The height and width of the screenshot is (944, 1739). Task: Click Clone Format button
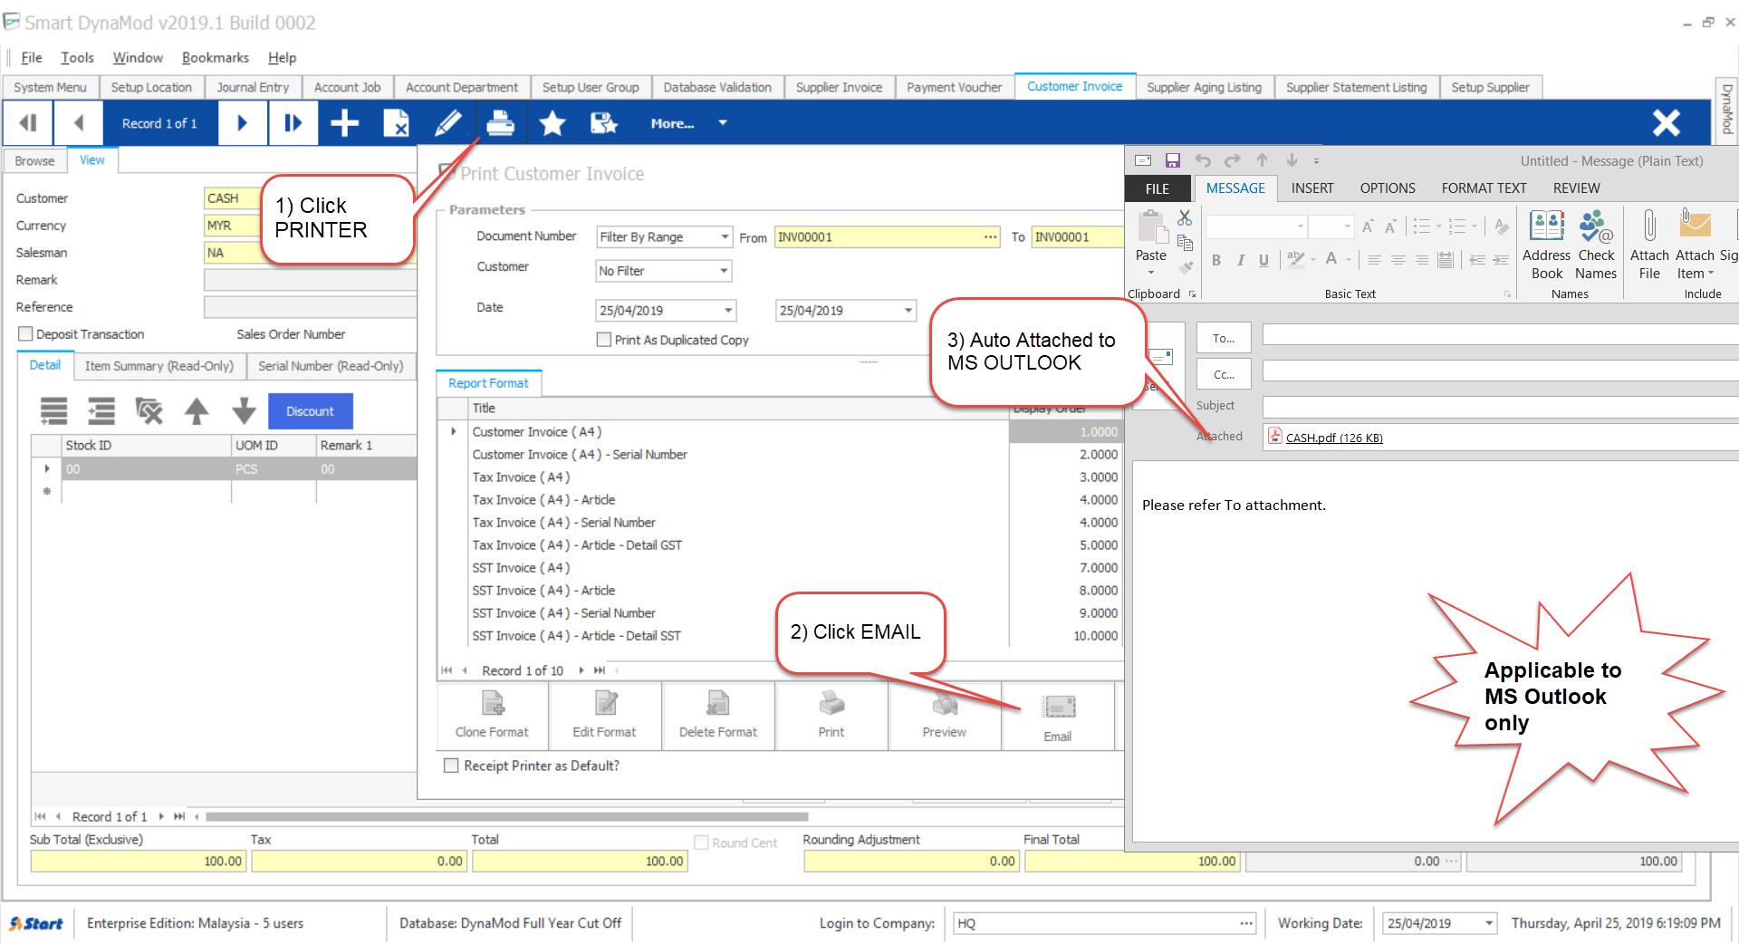492,716
